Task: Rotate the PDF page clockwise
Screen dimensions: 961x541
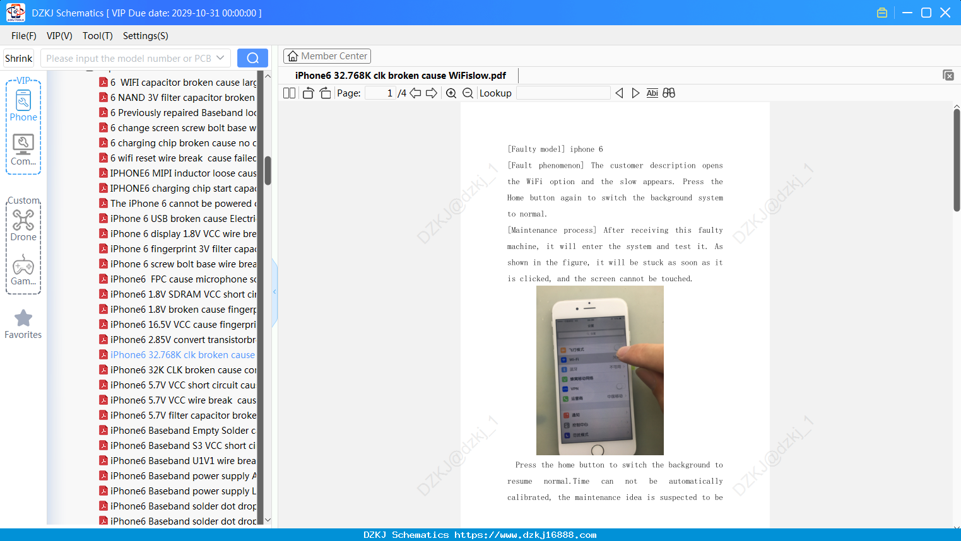Action: (325, 93)
